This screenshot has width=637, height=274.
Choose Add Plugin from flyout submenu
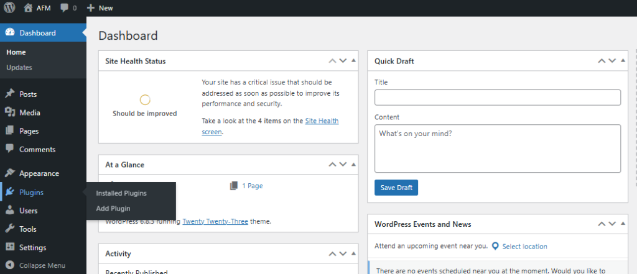(x=113, y=208)
